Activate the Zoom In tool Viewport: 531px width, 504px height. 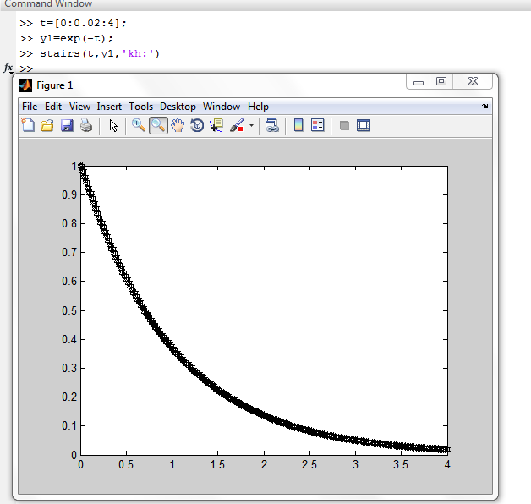[x=139, y=125]
